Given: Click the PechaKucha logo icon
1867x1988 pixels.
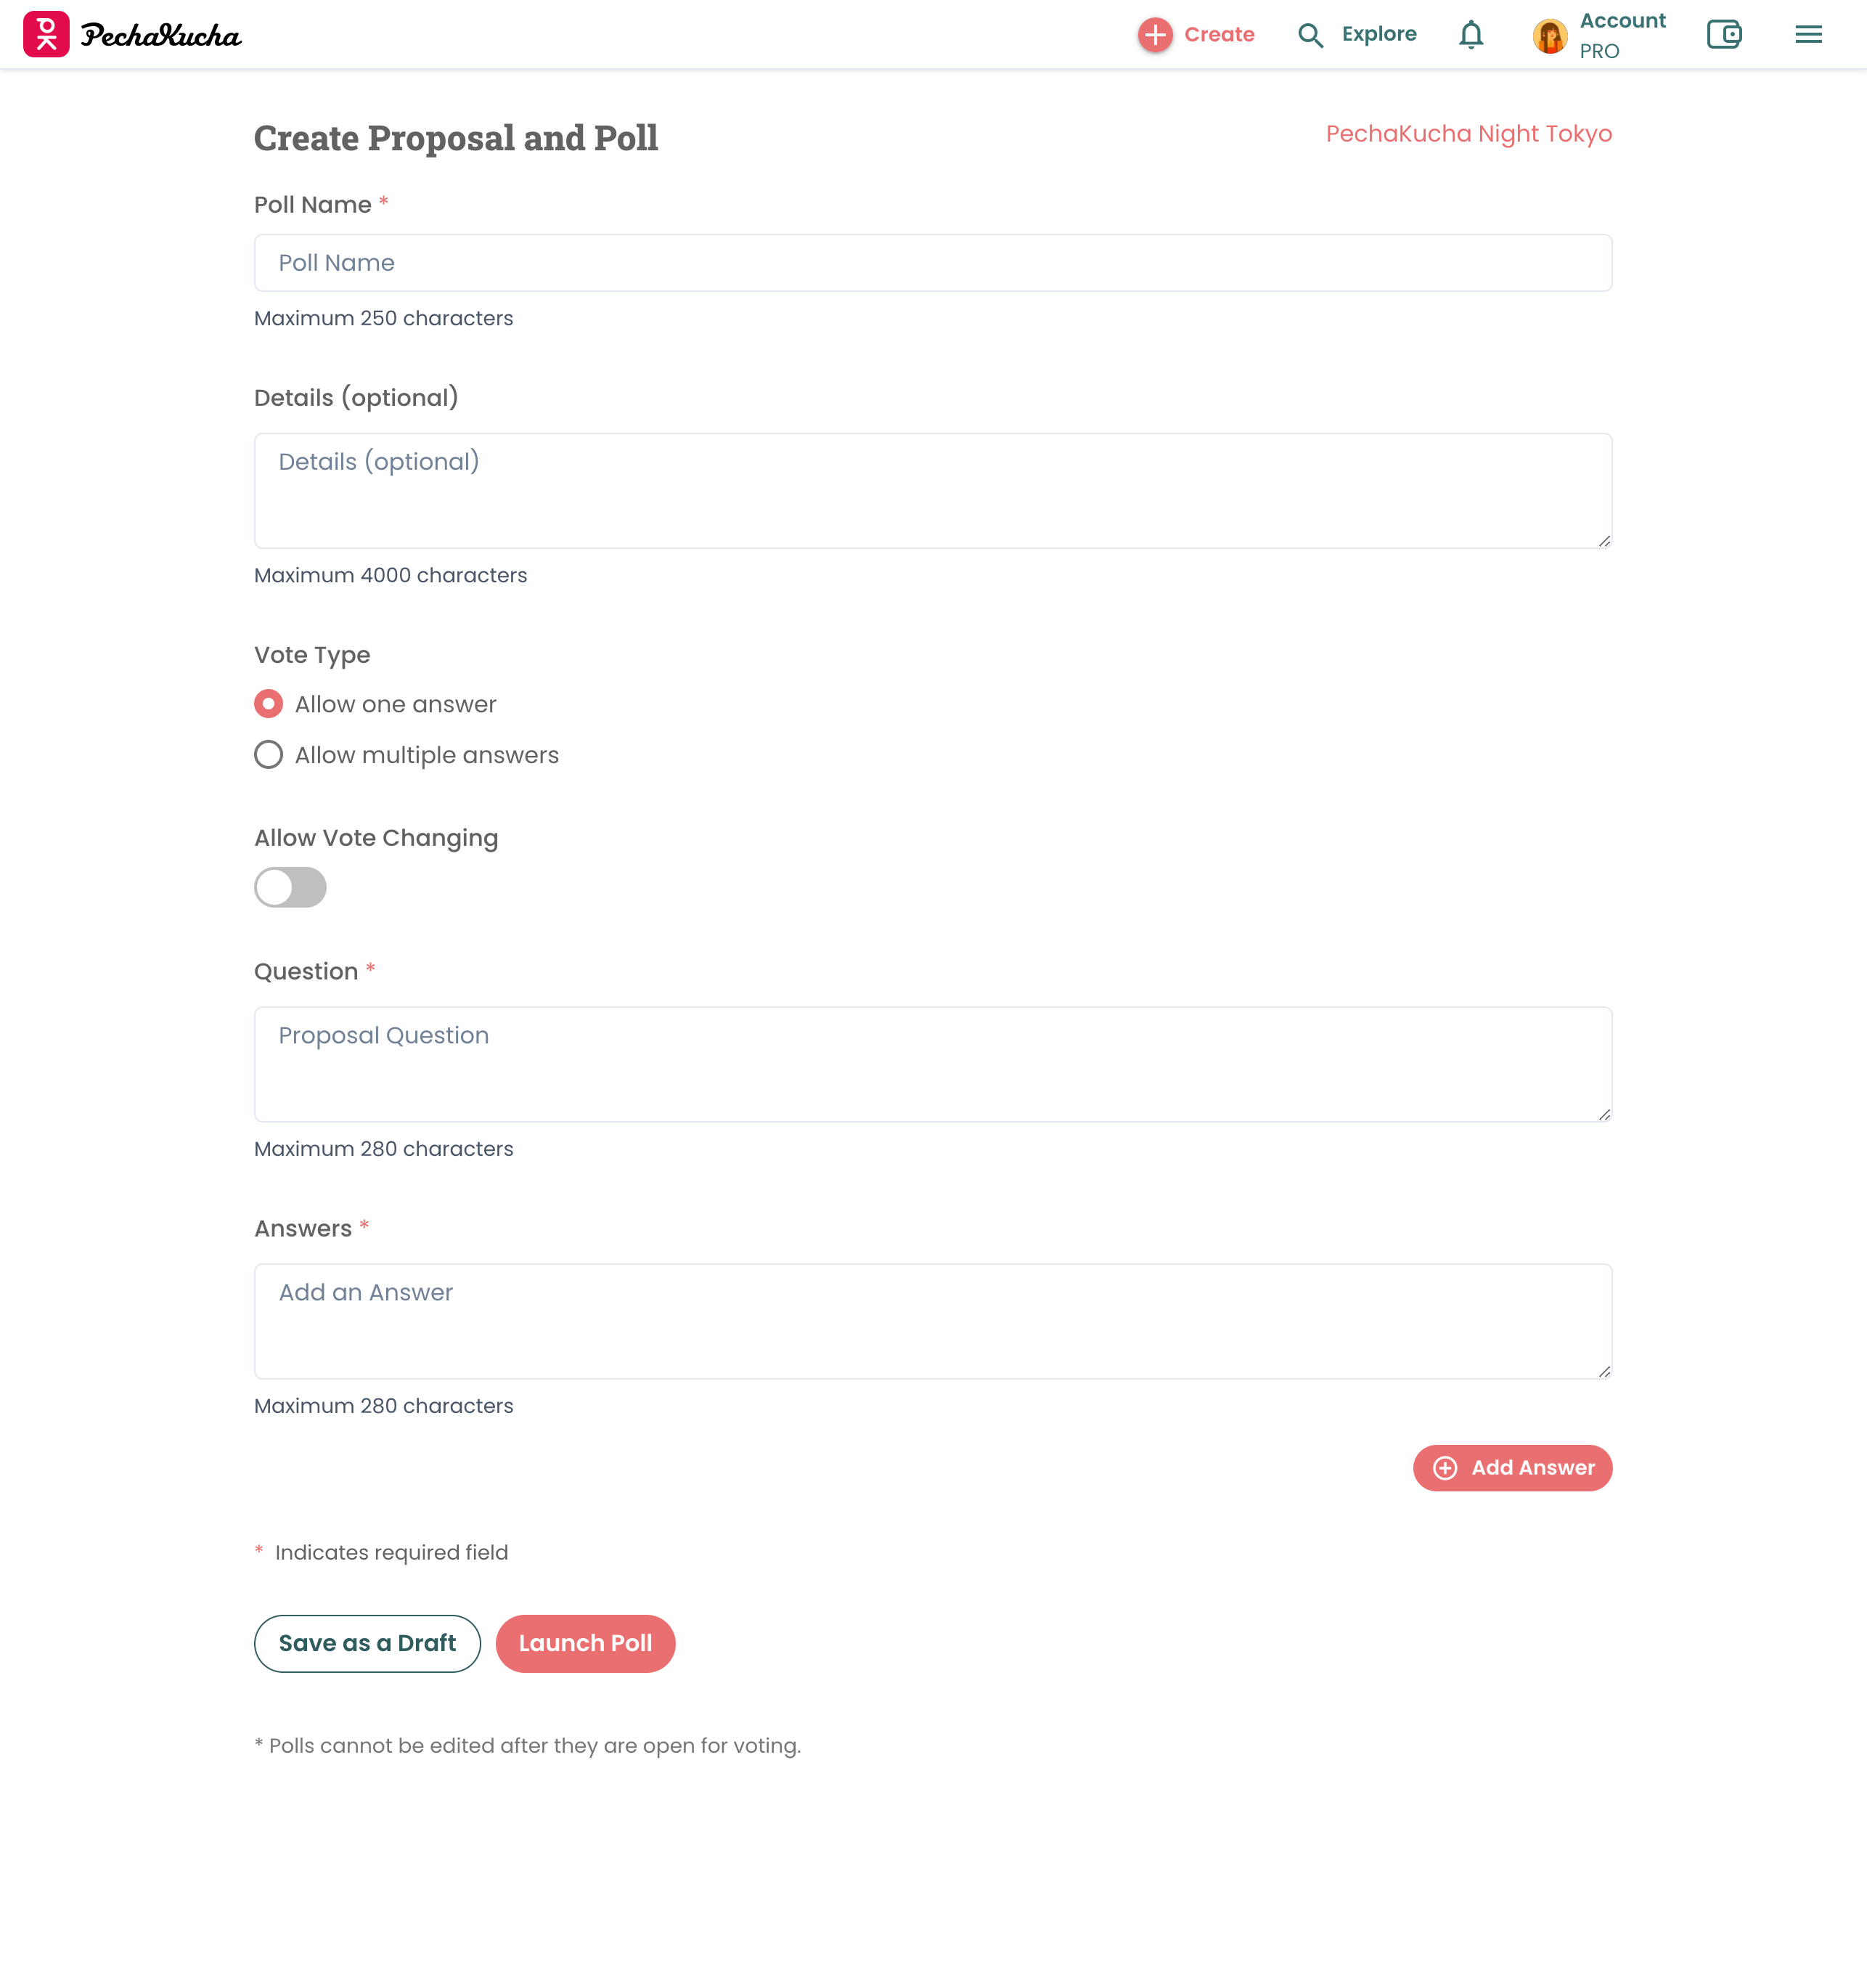Looking at the screenshot, I should 46,34.
